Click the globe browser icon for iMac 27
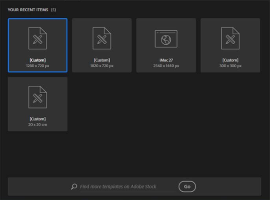 click(x=166, y=39)
